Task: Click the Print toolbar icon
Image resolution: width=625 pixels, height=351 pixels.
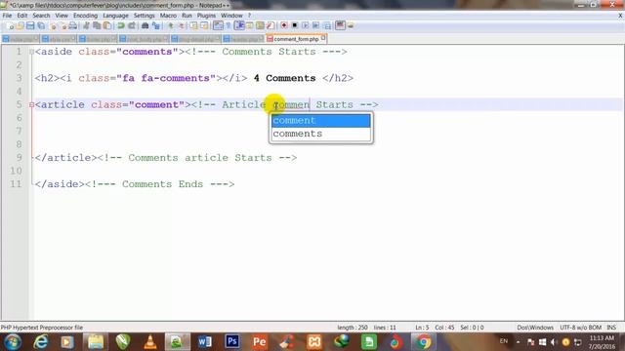Action: (x=72, y=25)
